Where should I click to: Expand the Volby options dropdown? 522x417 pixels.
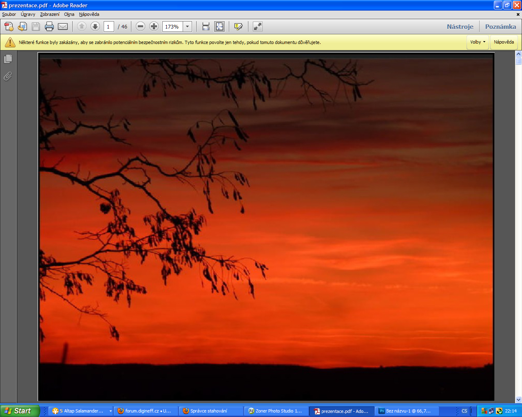point(478,42)
